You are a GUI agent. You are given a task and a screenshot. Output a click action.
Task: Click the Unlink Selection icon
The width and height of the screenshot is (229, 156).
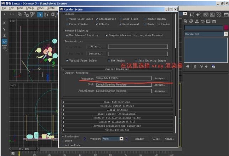pyautogui.click(x=26, y=14)
